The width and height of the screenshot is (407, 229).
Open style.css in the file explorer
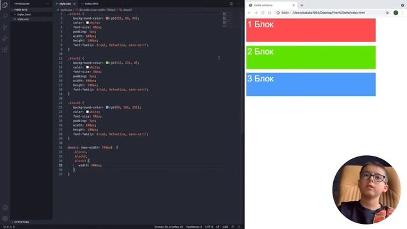pyautogui.click(x=31, y=19)
